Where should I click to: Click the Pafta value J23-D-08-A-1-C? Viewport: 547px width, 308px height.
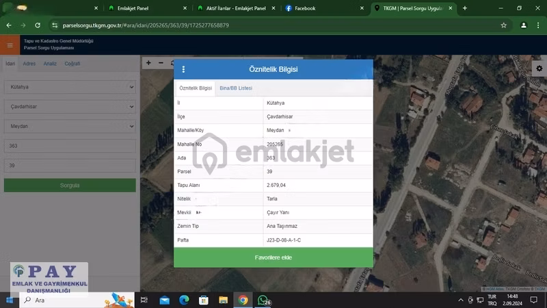click(x=284, y=240)
